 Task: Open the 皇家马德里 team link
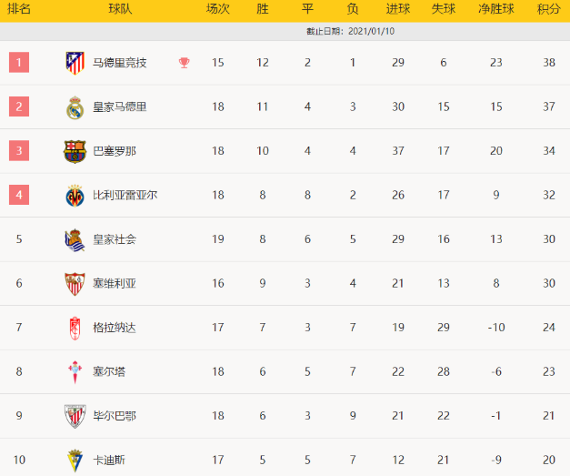click(119, 107)
